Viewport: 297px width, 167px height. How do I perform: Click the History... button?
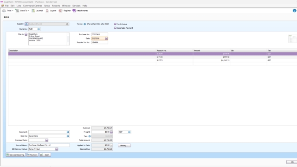124,145
